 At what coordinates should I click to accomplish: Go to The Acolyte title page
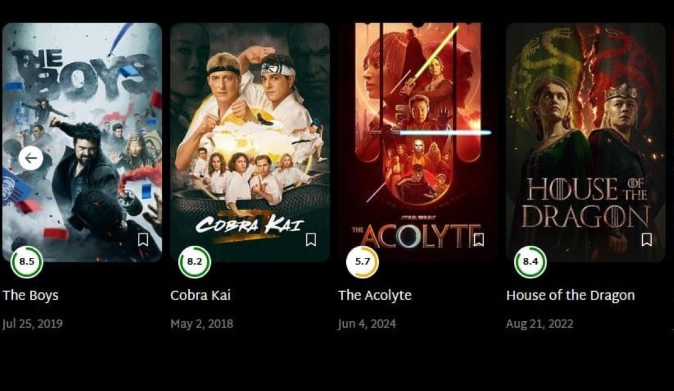[375, 295]
